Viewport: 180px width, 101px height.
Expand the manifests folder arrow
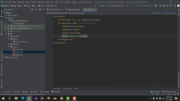tap(6, 15)
